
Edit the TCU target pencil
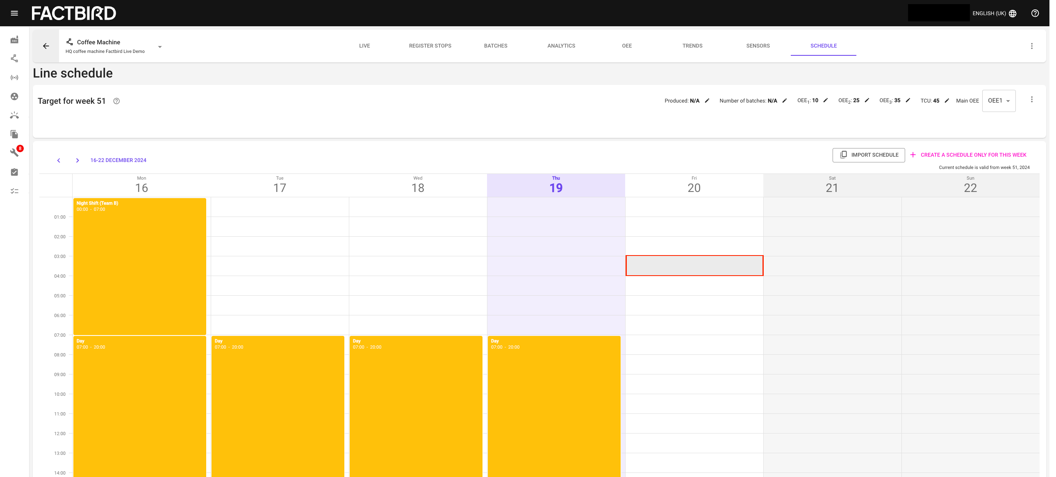tap(947, 100)
